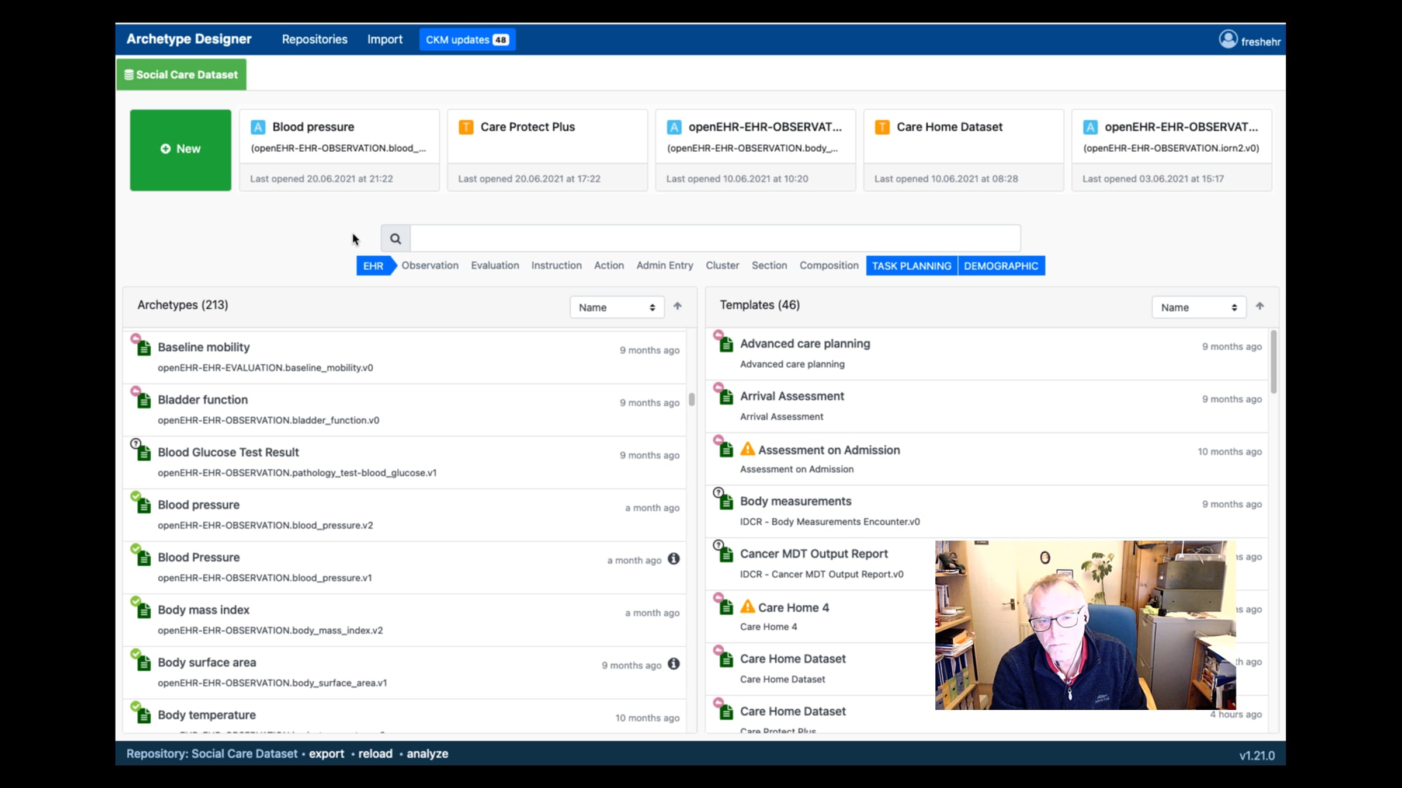Click info icon next to Blood Pressure v1
This screenshot has height=788, width=1402.
pyautogui.click(x=674, y=559)
